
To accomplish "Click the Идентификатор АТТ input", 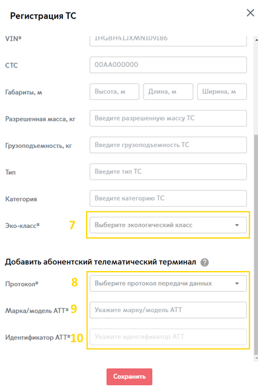I will pyautogui.click(x=168, y=337).
